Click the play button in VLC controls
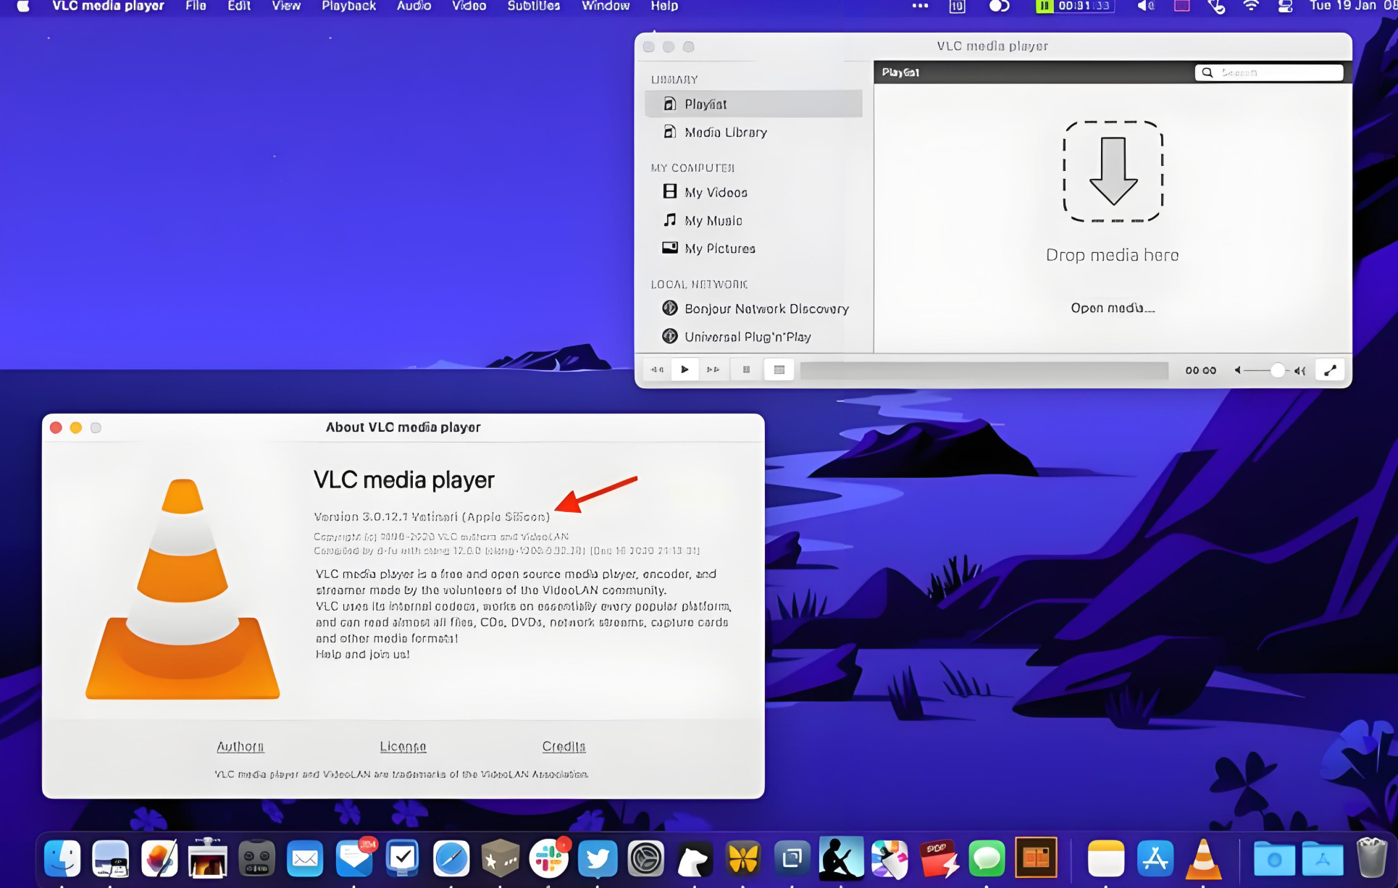 pos(685,369)
